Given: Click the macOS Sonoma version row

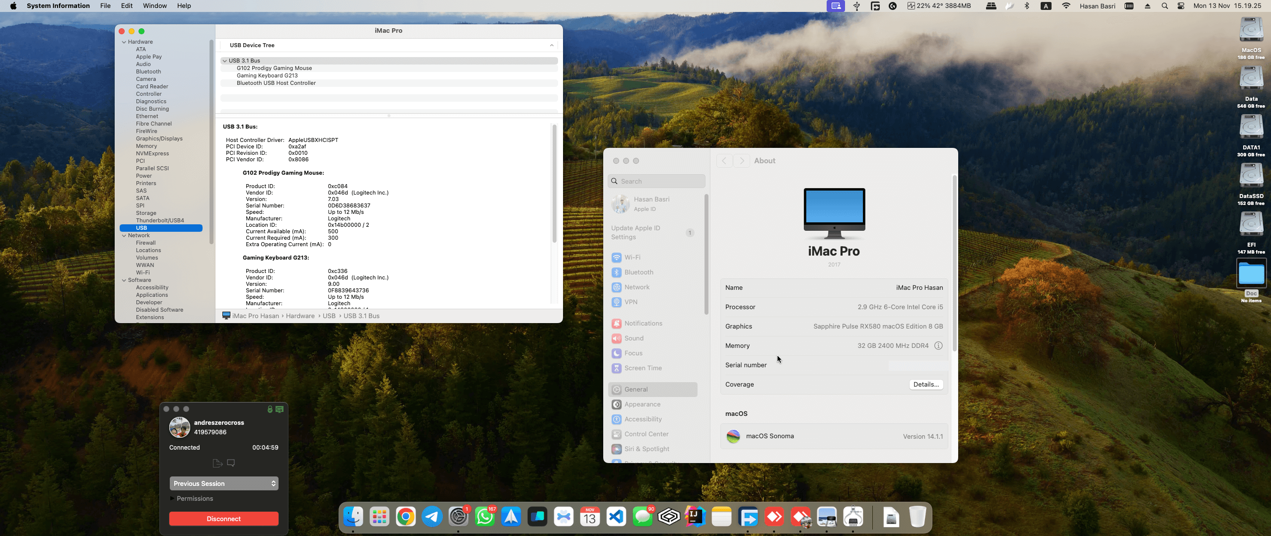Looking at the screenshot, I should point(834,436).
